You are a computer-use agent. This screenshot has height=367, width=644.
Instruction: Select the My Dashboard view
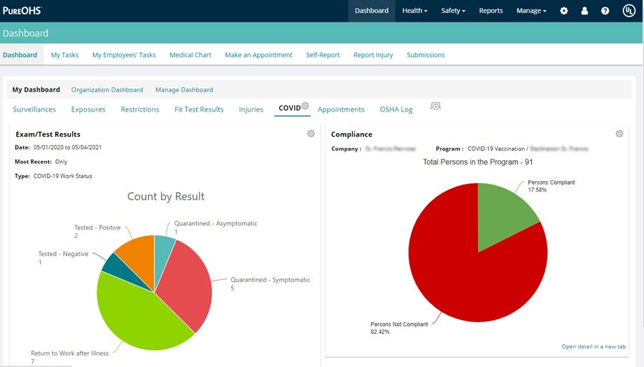(36, 89)
